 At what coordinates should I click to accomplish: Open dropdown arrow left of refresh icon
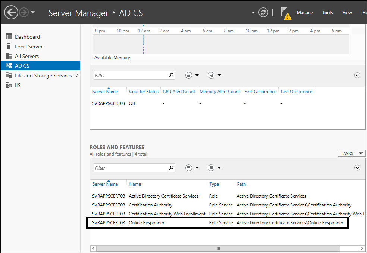coord(253,13)
